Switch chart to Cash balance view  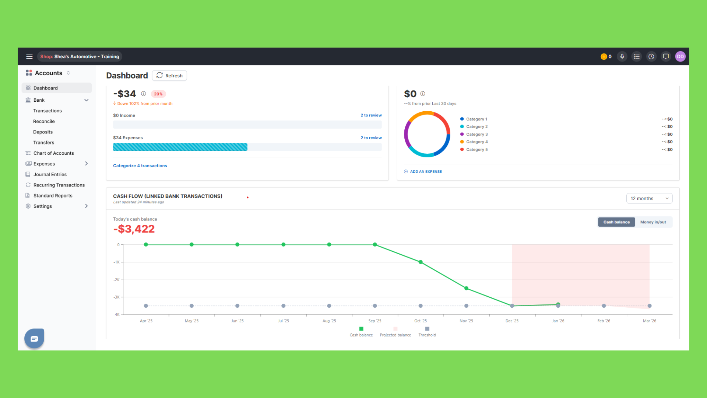(616, 222)
